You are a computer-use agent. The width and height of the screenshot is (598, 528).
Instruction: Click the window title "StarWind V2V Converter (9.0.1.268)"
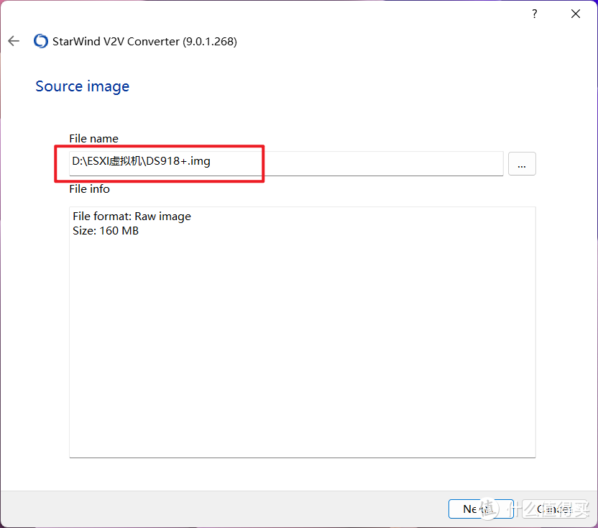(144, 41)
